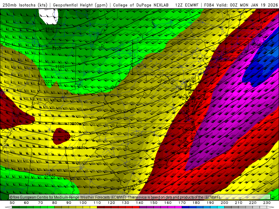This screenshot has width=279, height=209.
Task: Click the '250mb Isotachs (kts)' title text
Action: tap(25, 5)
